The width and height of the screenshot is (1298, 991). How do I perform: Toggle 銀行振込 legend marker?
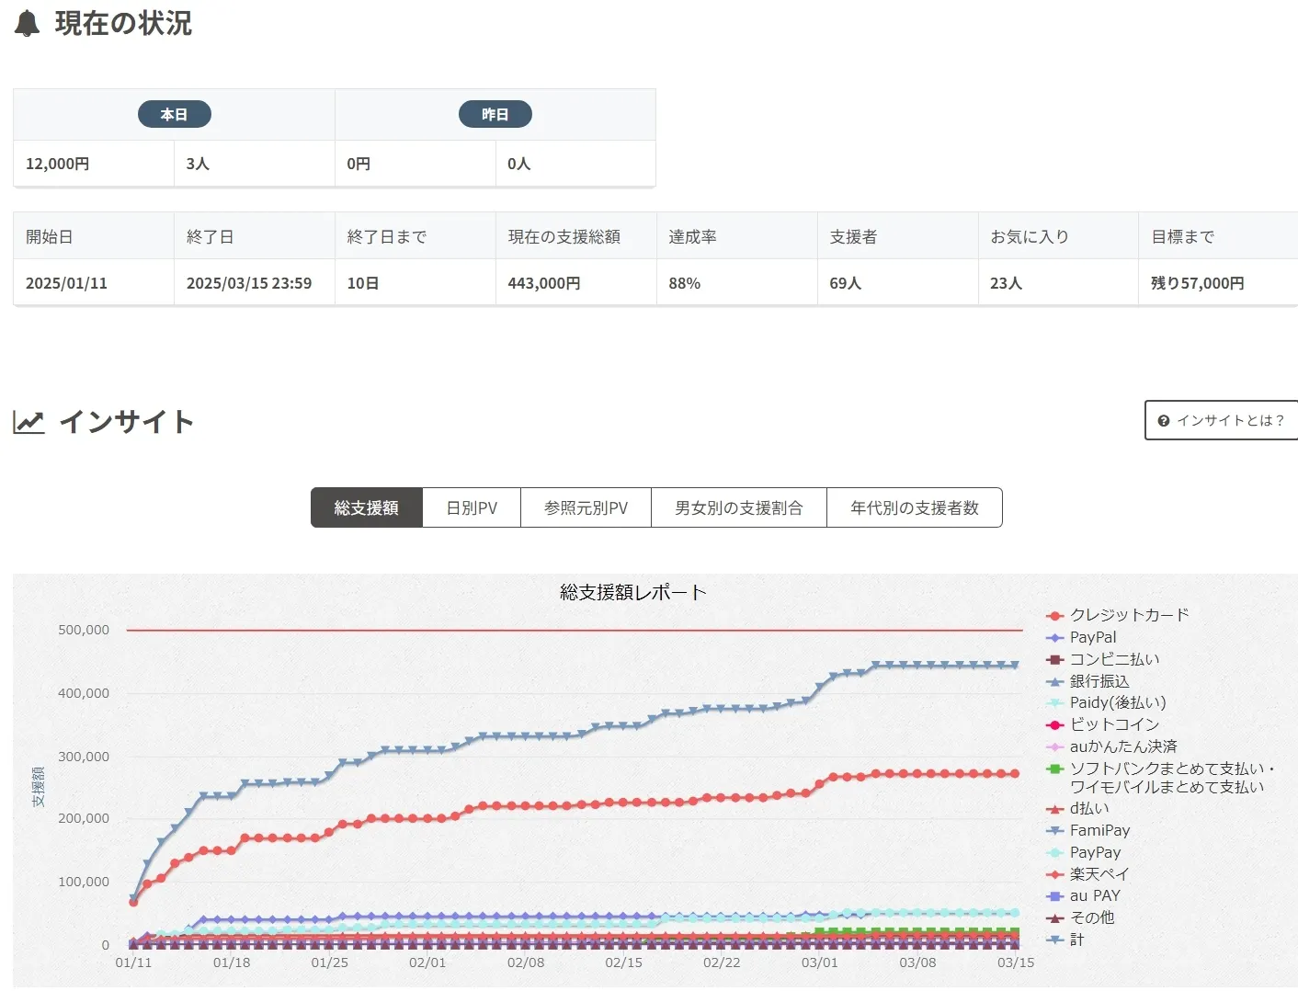(x=1055, y=681)
